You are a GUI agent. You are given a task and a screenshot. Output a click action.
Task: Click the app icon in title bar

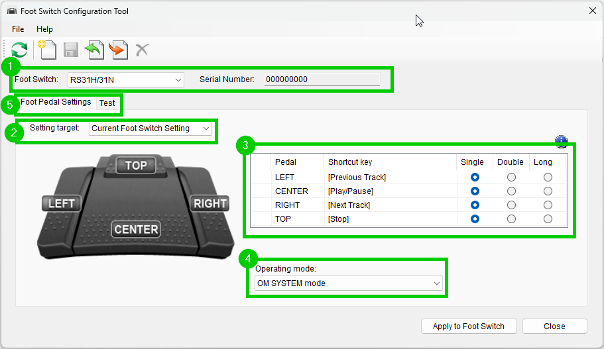[11, 11]
